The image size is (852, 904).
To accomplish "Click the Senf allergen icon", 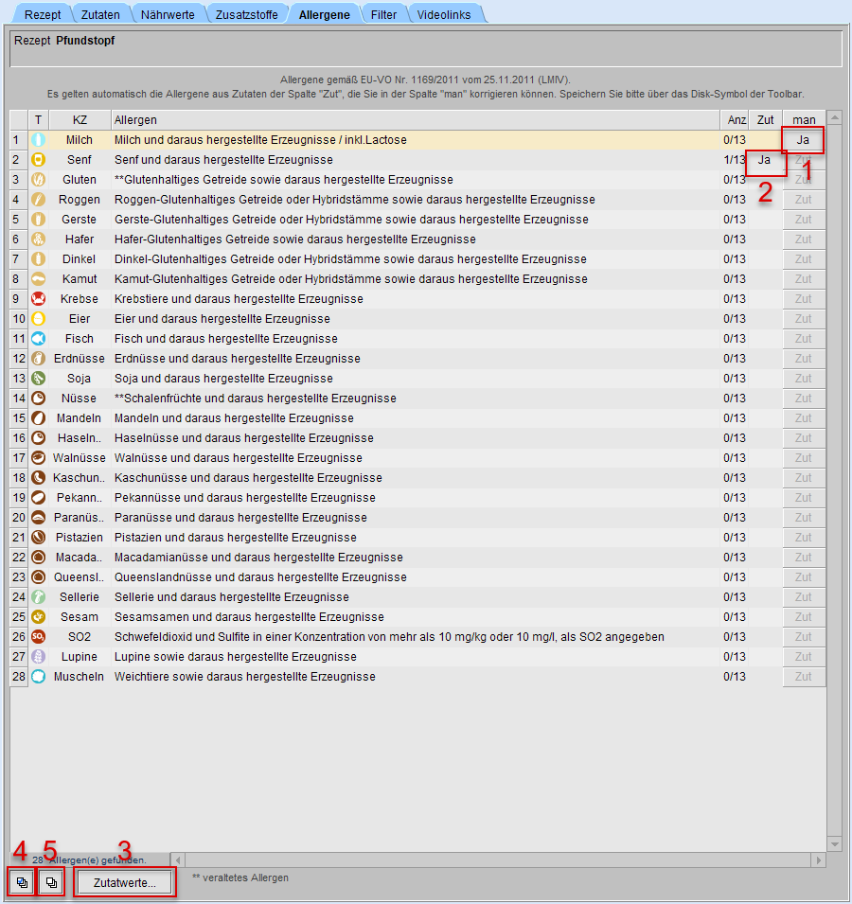I will click(x=39, y=160).
